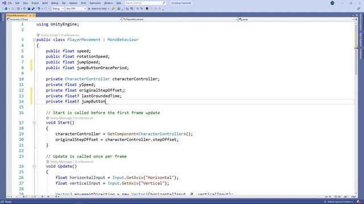This screenshot has width=364, height=204.
Task: Click the split editor icon above scrollbar
Action: 356,19
